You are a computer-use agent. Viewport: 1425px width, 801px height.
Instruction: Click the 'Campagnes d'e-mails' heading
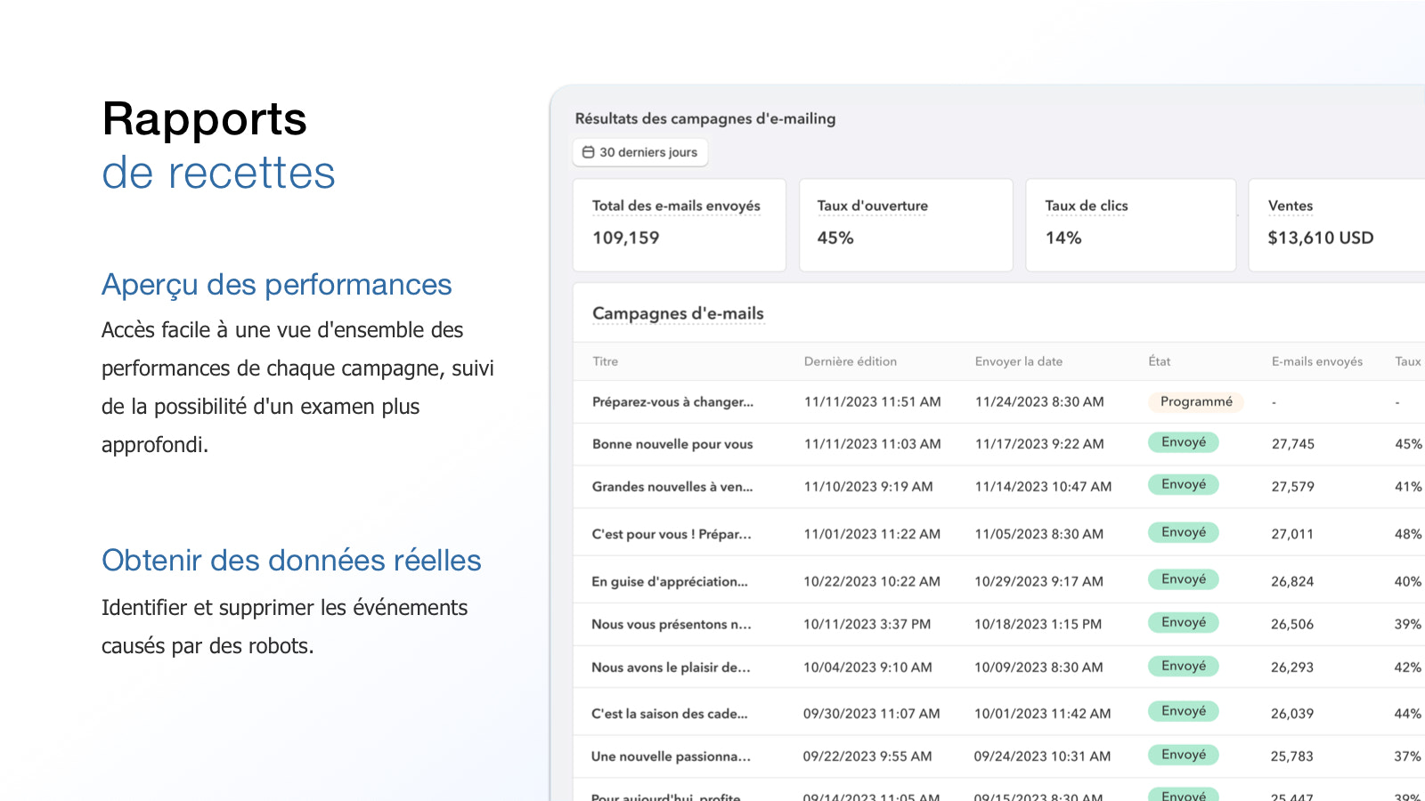click(678, 313)
